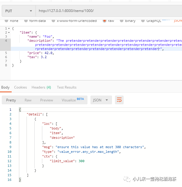Select the form-data body option
The width and height of the screenshot is (182, 187).
35,21
